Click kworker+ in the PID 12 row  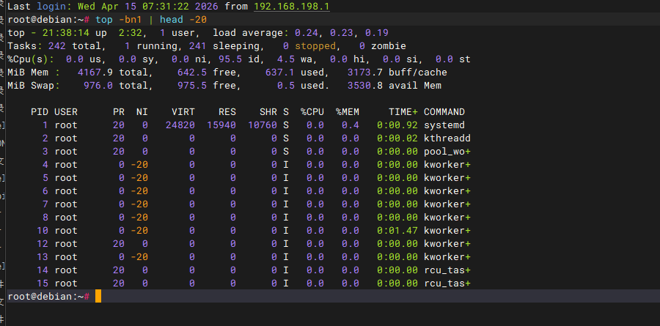(x=447, y=243)
